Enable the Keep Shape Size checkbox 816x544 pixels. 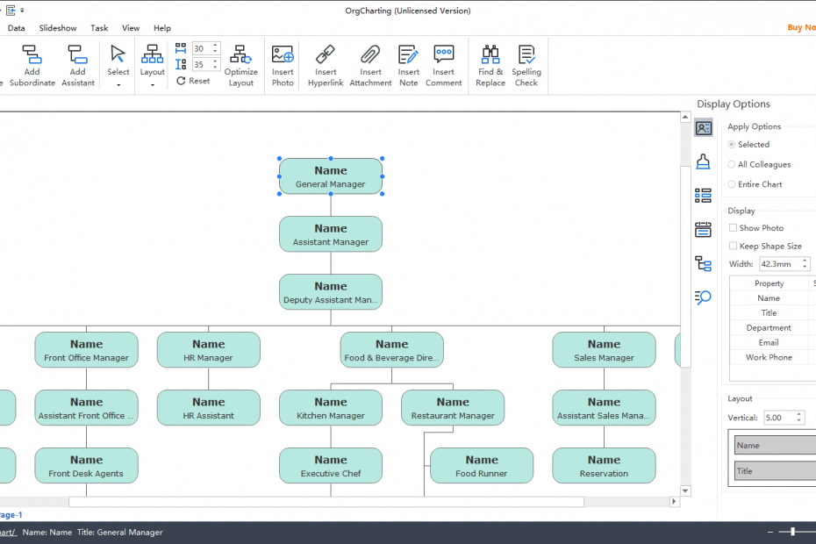tap(733, 246)
